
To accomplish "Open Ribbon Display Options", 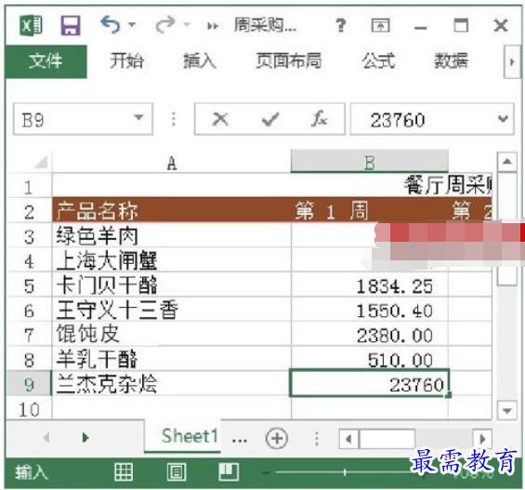I will [x=380, y=25].
